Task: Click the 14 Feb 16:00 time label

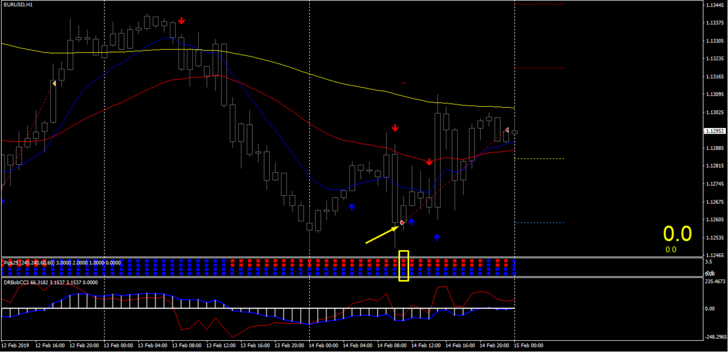Action: click(x=460, y=345)
